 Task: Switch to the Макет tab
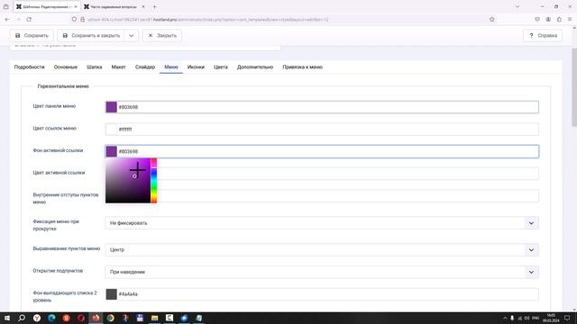click(x=118, y=67)
